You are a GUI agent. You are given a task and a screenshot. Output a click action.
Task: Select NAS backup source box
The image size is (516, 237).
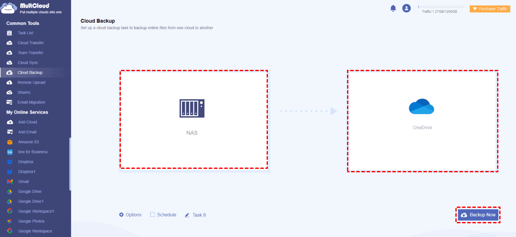(x=193, y=120)
